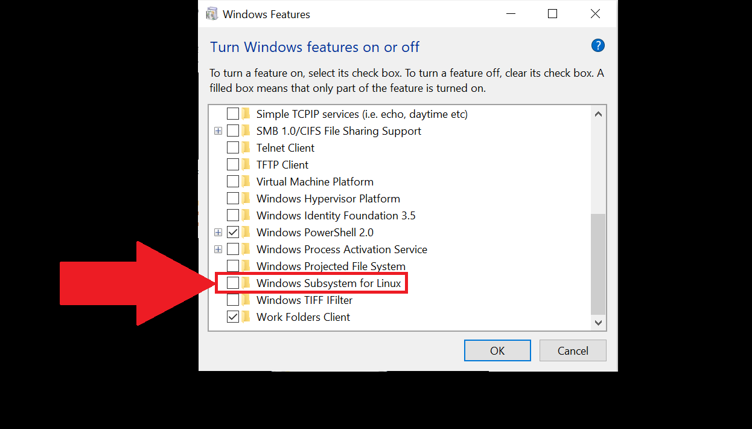The image size is (752, 429).
Task: Expand SMB 1.0/CIFS File Sharing Support
Action: click(218, 131)
